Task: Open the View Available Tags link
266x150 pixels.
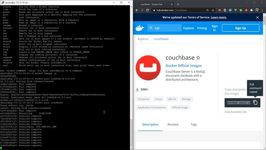Action: 236,112
